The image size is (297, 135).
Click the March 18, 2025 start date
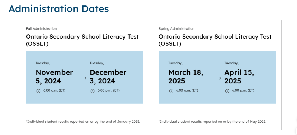click(x=186, y=77)
